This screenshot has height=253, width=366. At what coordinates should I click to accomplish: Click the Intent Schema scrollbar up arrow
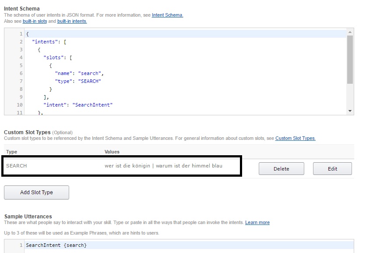pyautogui.click(x=350, y=32)
